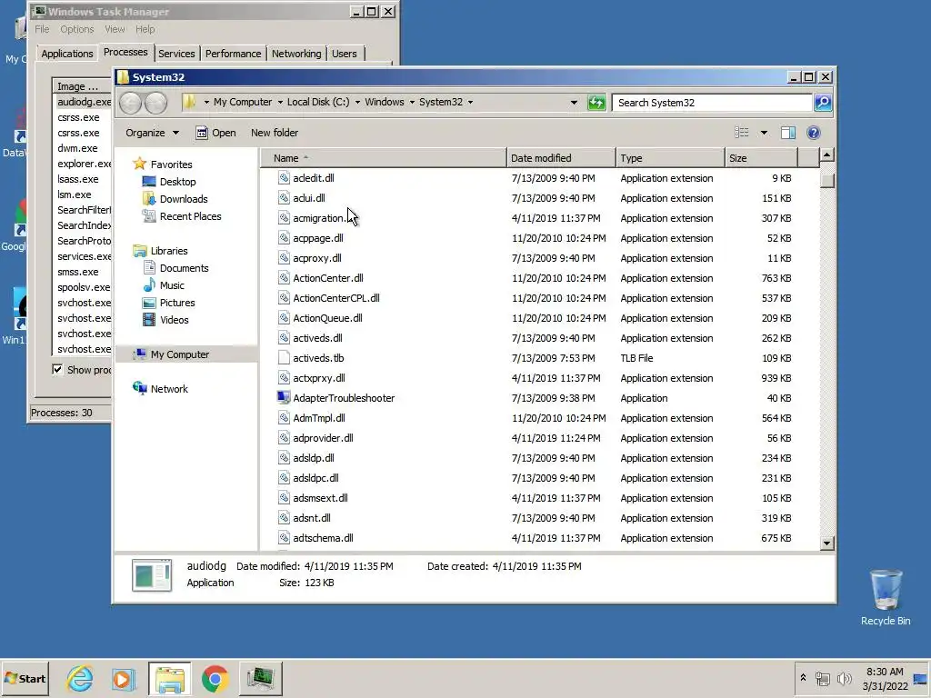931x698 pixels.
Task: Open the view options dropdown arrow
Action: click(x=764, y=133)
